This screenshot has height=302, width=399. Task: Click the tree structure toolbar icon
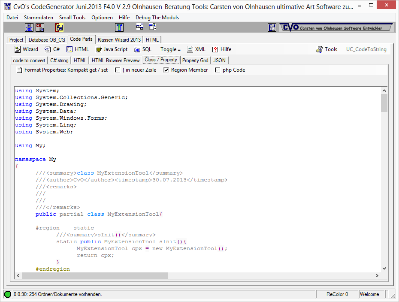point(140,27)
